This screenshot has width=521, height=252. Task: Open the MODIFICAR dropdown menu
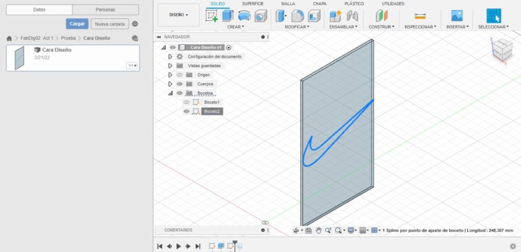pyautogui.click(x=297, y=27)
